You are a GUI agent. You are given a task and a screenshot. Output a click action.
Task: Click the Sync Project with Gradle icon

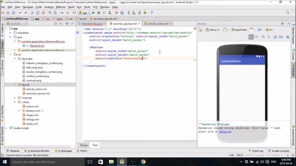(129, 13)
